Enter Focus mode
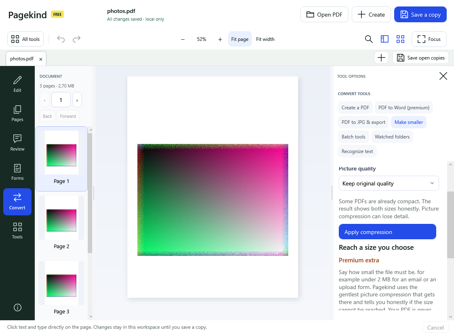The image size is (454, 334). click(429, 39)
